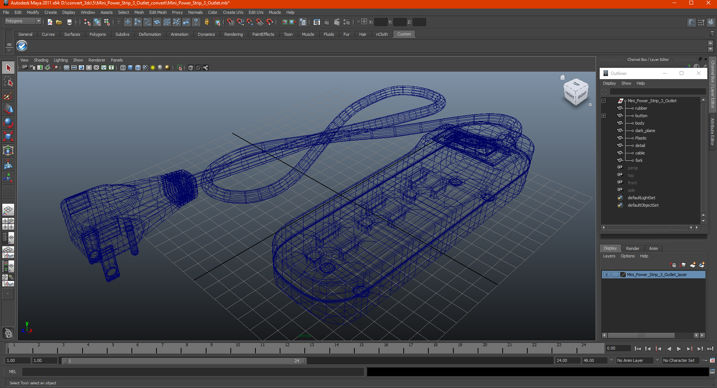Play animation forwards
717x388 pixels.
click(679, 349)
